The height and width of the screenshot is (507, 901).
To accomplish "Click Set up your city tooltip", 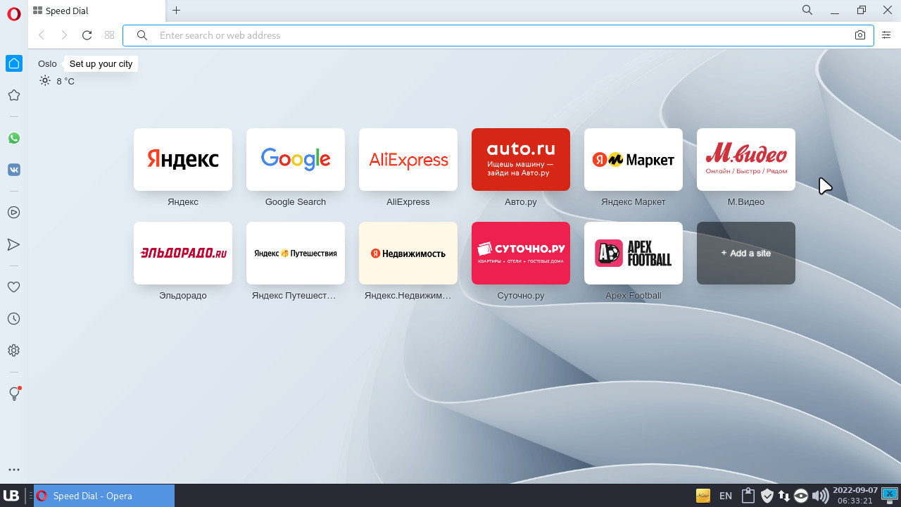I will (x=101, y=63).
